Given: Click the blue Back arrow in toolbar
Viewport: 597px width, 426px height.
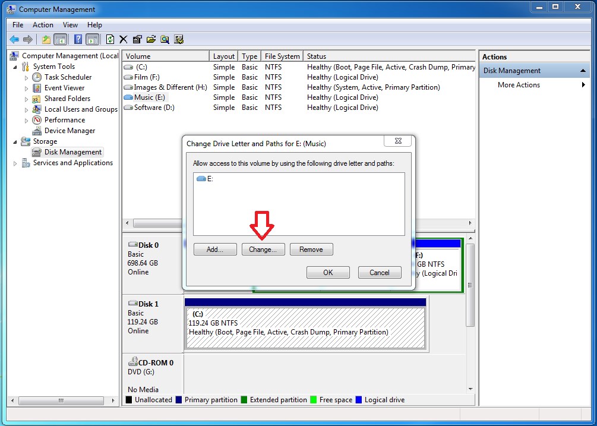Looking at the screenshot, I should click(x=14, y=39).
